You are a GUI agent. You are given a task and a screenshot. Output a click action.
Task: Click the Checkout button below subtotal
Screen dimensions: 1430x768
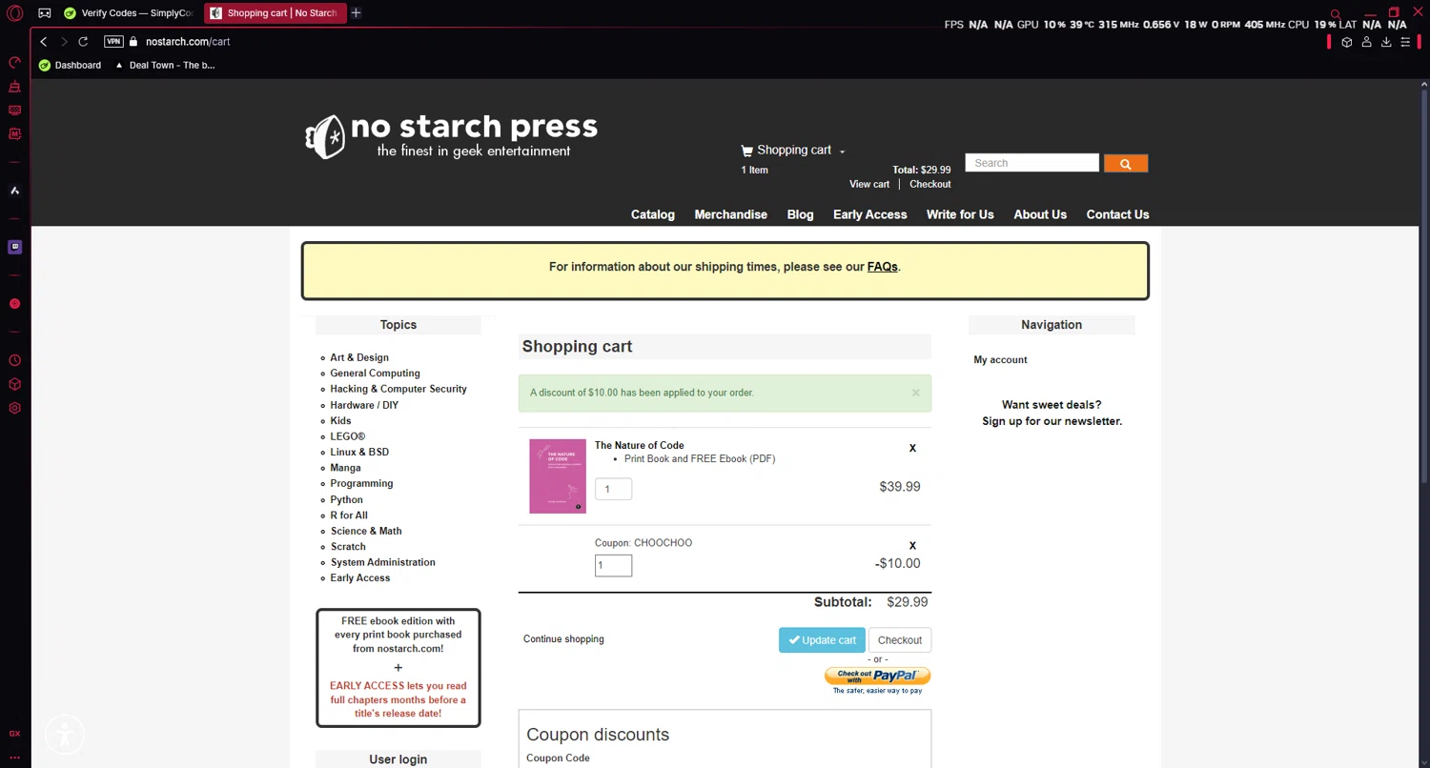pos(899,640)
